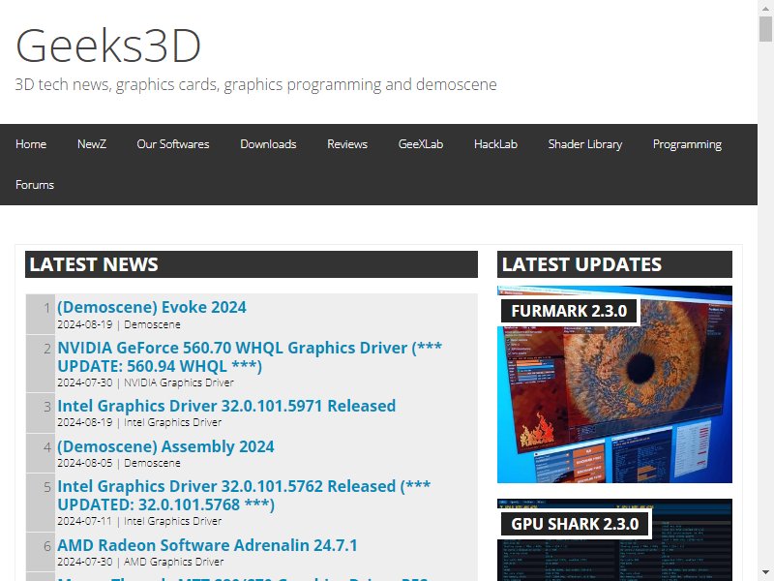Click the GPU Shark 2.3.0 thumbnail
The height and width of the screenshot is (581, 774).
pos(614,540)
